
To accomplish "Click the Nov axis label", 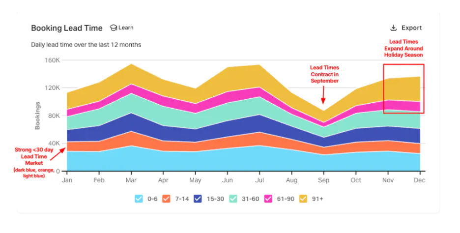I will (x=388, y=180).
